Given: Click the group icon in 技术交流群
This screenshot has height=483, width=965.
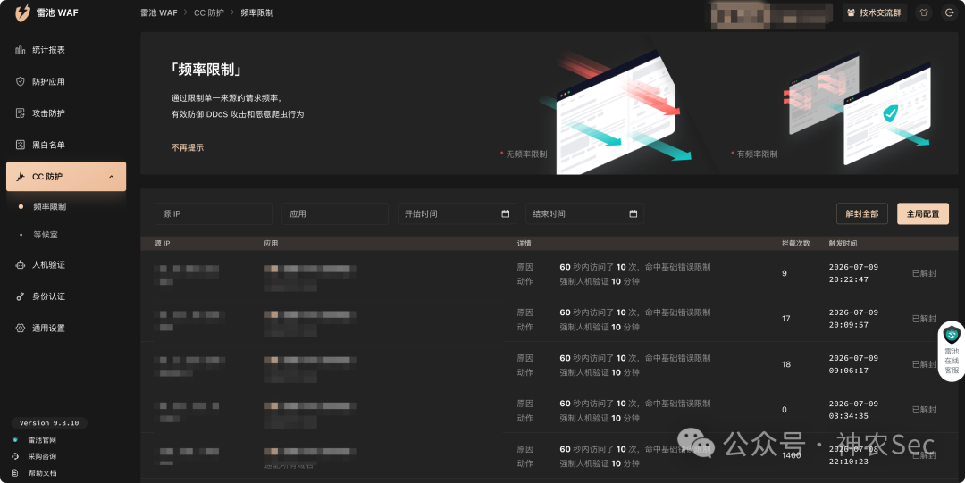Looking at the screenshot, I should (852, 12).
